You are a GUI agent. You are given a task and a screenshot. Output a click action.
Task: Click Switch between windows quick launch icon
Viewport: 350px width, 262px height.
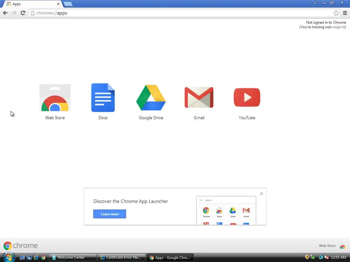click(x=29, y=257)
